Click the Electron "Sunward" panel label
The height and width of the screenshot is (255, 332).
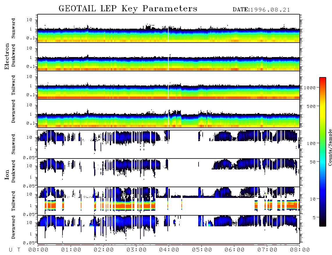[x=13, y=28]
